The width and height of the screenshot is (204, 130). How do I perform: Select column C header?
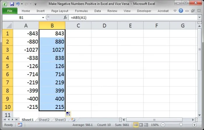pos(78,26)
